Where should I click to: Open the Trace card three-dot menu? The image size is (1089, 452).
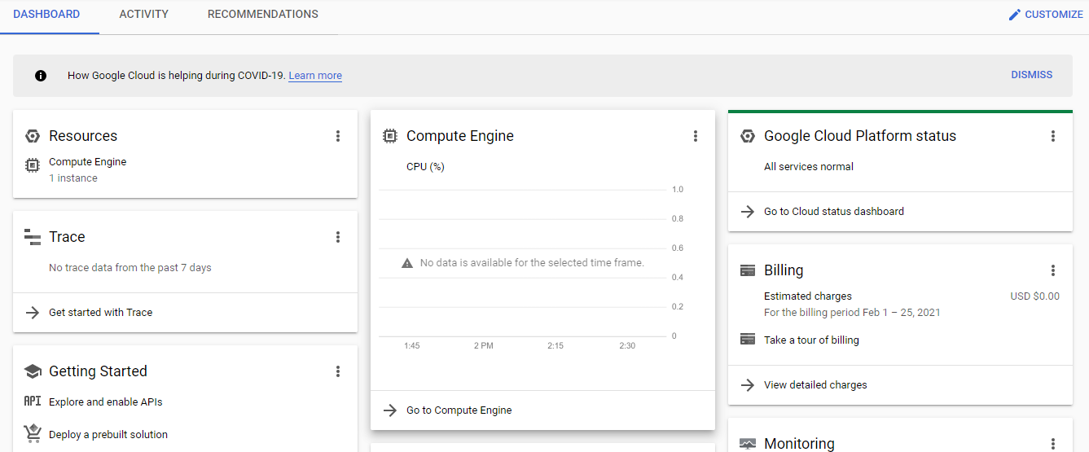click(338, 237)
